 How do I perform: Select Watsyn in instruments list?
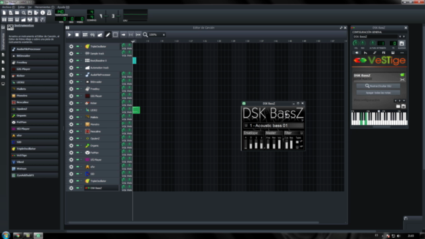click(x=35, y=169)
